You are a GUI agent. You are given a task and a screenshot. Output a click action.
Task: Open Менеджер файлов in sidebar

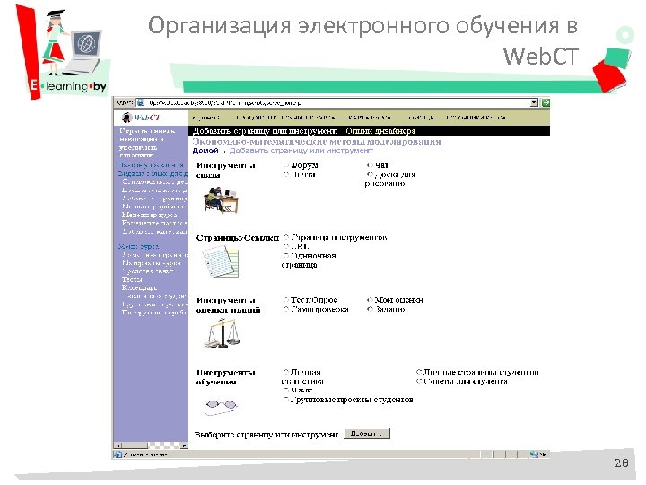(153, 207)
